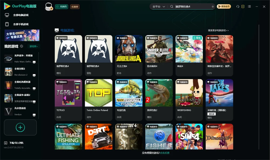270x160 pixels.
Task: Open the 狙击精英4 Sniper Elite card
Action: 159,56
